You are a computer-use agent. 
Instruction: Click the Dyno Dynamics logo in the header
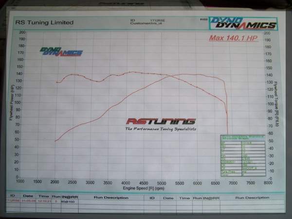243,24
